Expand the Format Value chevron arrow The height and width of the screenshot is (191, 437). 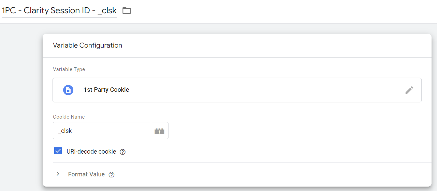coord(58,174)
